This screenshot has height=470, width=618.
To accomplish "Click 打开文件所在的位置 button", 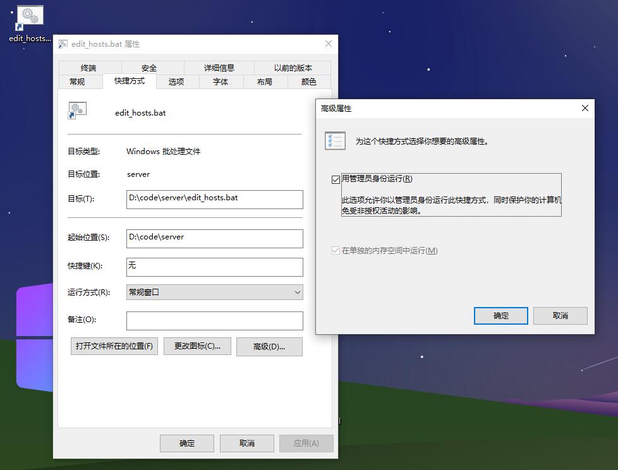I will [114, 346].
